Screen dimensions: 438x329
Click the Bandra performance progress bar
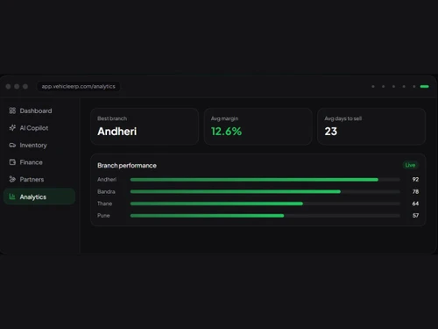coord(265,191)
